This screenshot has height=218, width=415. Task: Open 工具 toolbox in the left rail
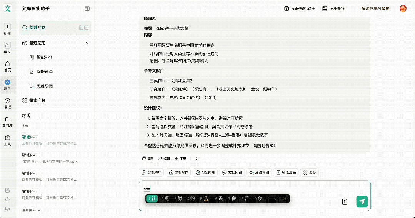(x=7, y=140)
